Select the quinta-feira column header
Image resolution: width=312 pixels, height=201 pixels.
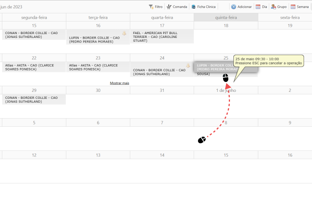click(226, 17)
